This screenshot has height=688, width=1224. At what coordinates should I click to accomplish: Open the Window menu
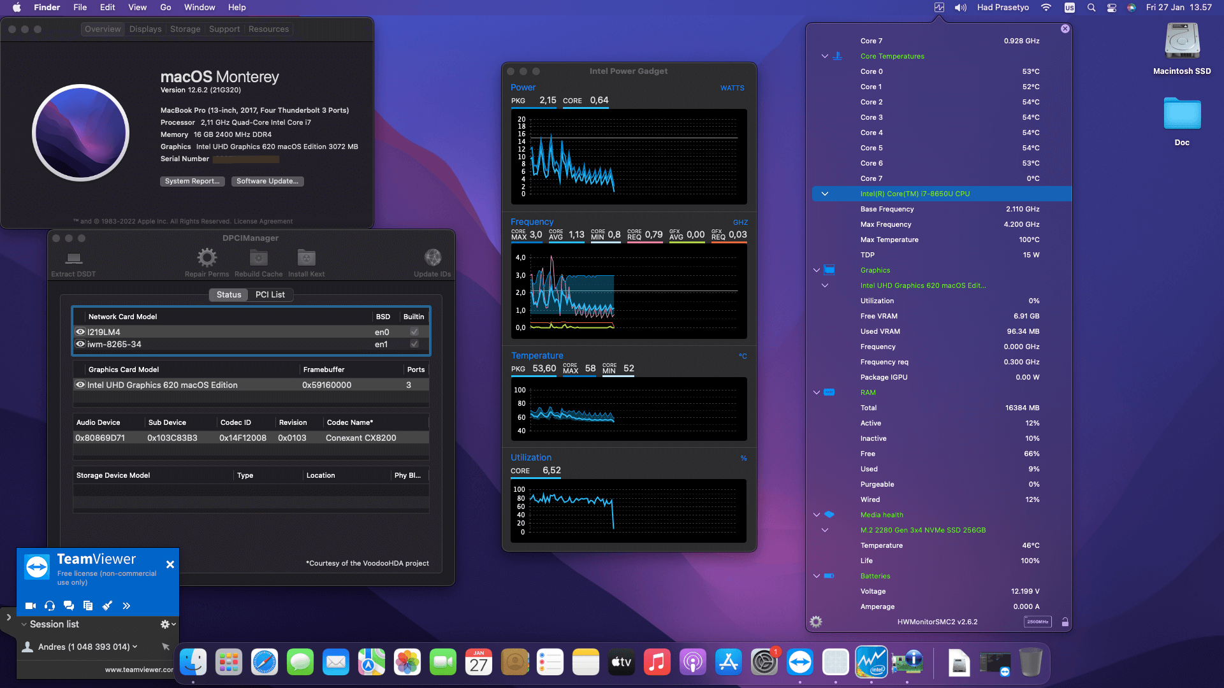pos(200,8)
